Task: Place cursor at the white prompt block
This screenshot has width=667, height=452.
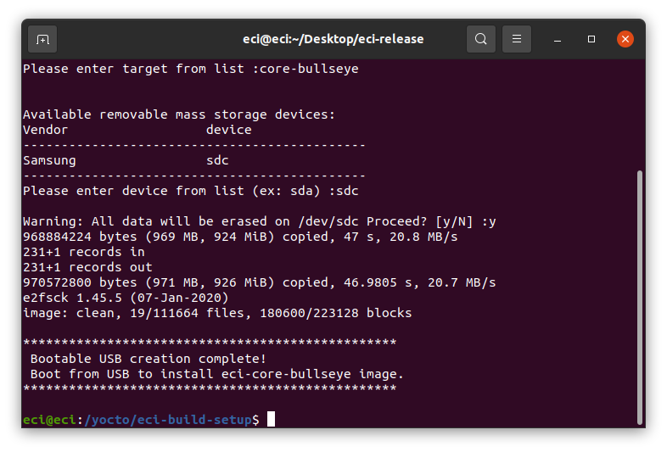Action: 271,419
